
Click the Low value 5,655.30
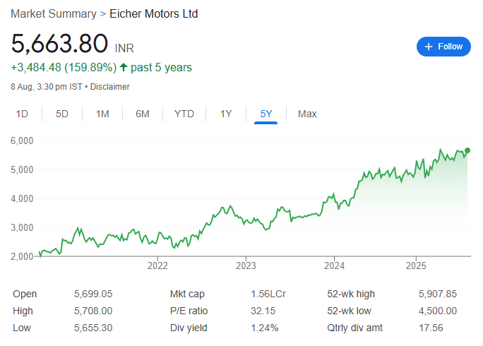pos(93,328)
